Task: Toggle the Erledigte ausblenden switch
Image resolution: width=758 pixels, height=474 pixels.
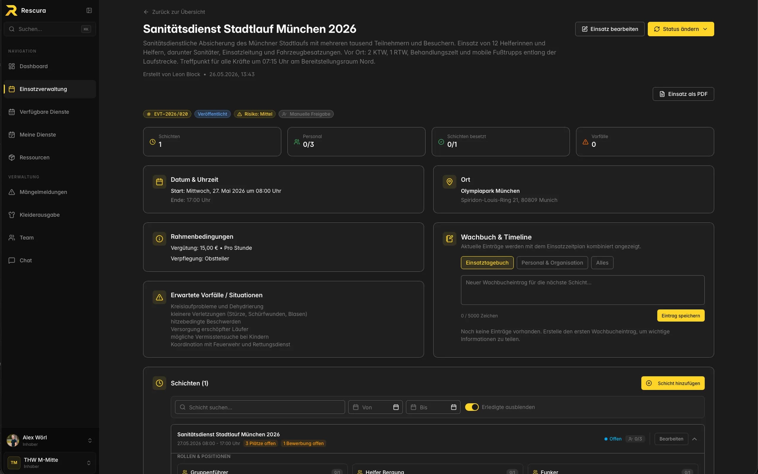Action: 472,407
